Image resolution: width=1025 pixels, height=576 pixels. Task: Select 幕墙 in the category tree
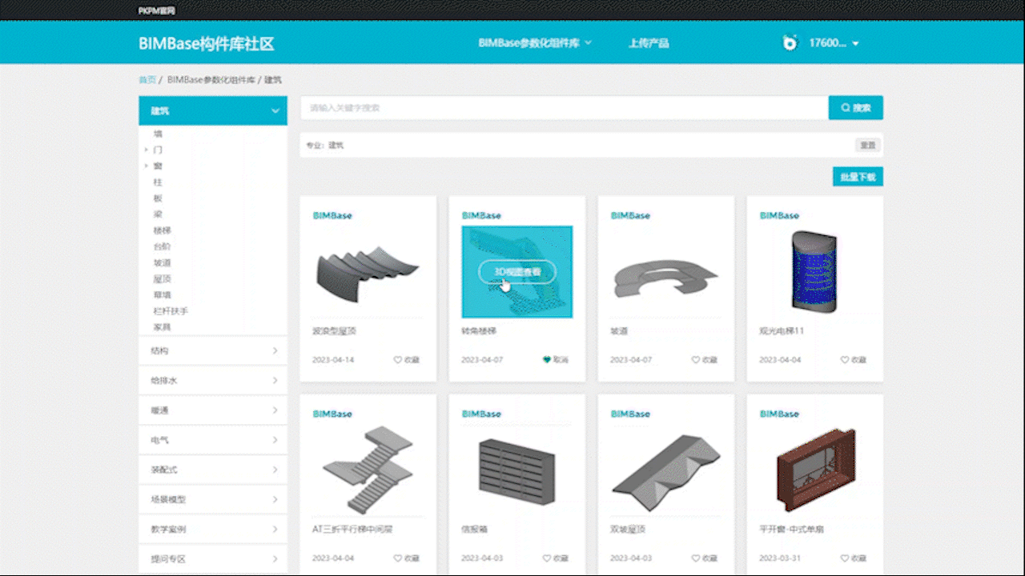pyautogui.click(x=162, y=294)
